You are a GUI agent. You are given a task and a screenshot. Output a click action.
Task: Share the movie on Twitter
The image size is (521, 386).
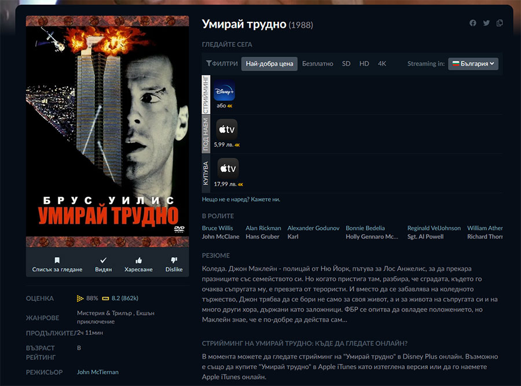point(486,23)
